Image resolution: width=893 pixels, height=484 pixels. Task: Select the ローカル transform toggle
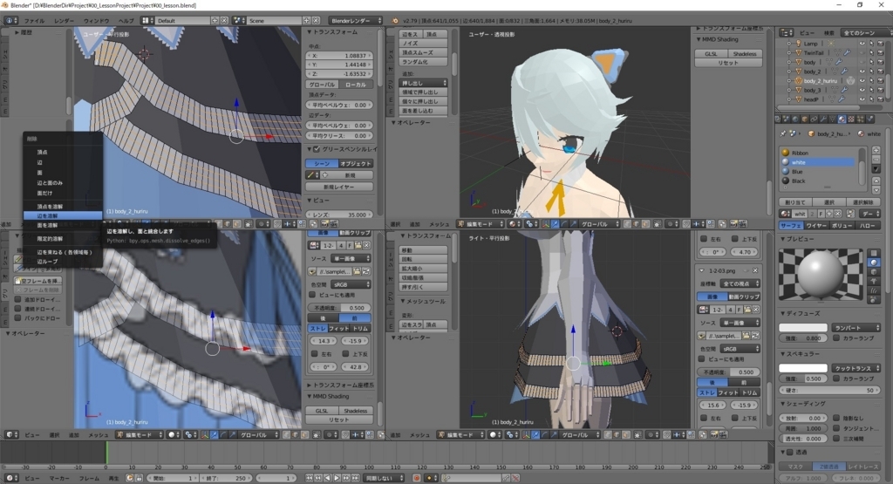[x=356, y=85]
